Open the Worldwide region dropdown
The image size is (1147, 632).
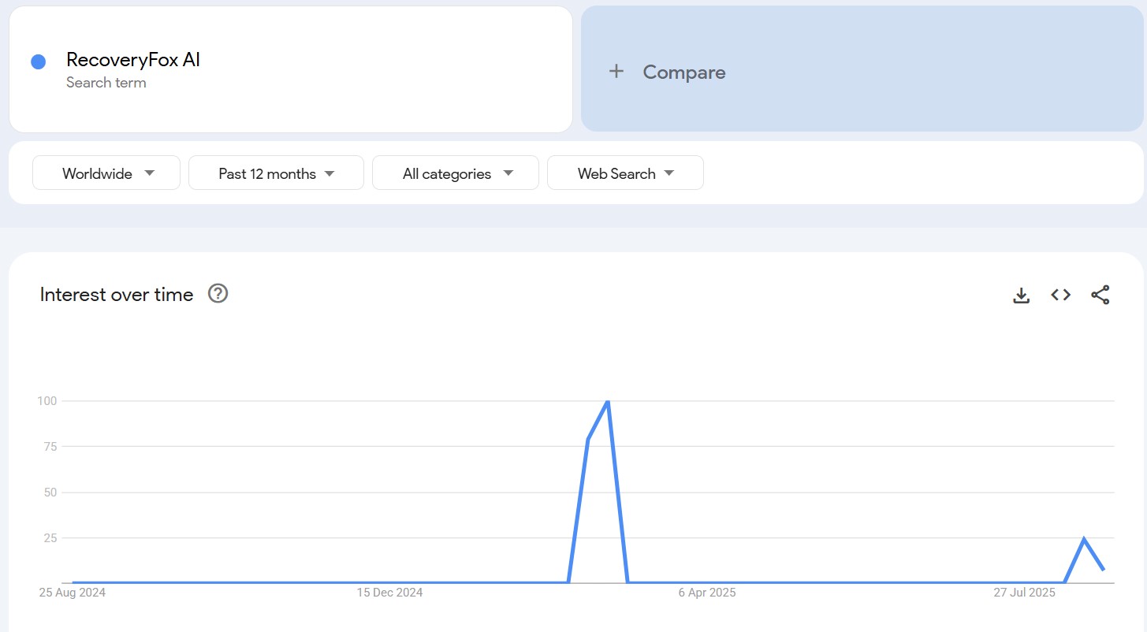106,173
